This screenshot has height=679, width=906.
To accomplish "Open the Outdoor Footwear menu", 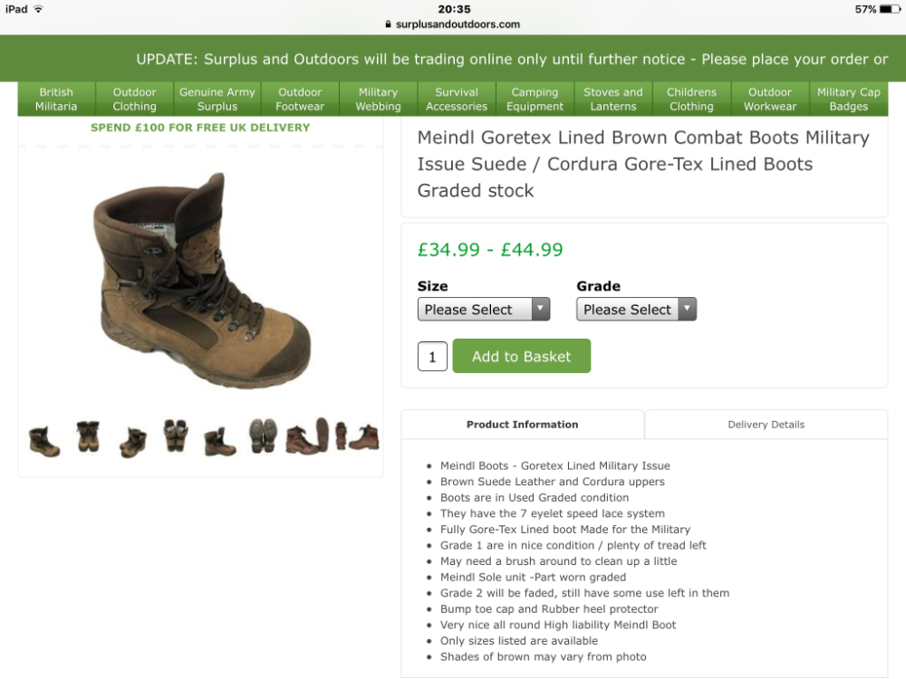I will (300, 100).
